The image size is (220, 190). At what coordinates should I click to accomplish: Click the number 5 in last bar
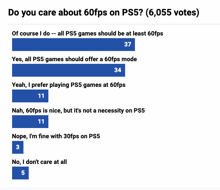(x=23, y=173)
